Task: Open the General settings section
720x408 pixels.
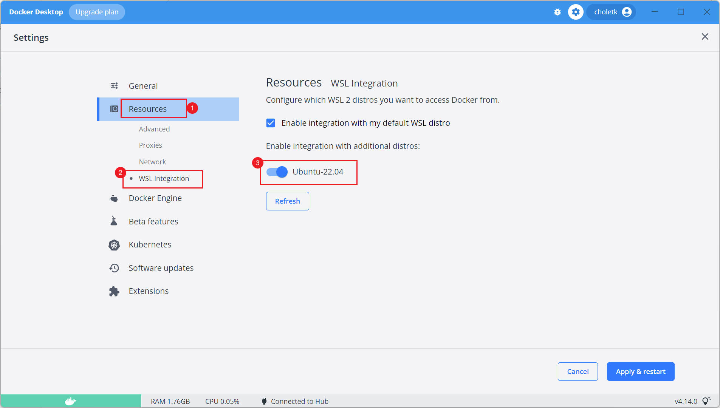Action: point(143,86)
